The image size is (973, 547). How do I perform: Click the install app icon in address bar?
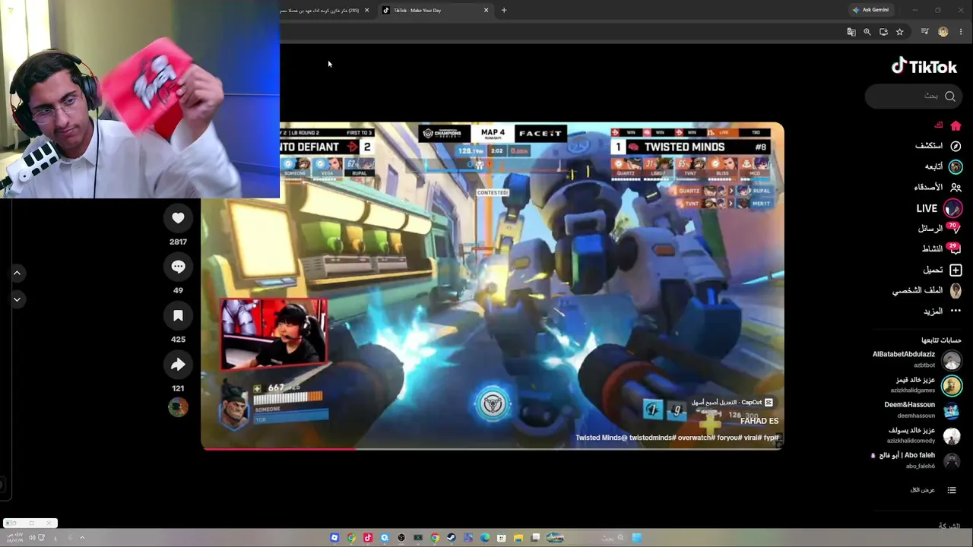[x=883, y=32]
